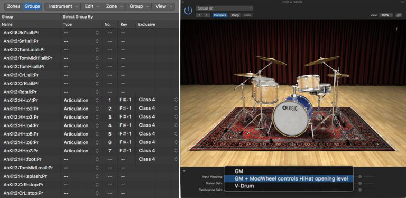The width and height of the screenshot is (406, 198).
Task: Select group AnKit2:HH:o5:Pr
Action: pos(21,134)
